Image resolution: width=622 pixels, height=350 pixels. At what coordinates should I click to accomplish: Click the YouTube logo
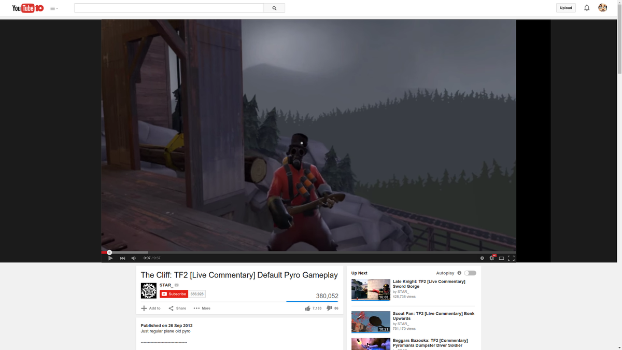(28, 8)
